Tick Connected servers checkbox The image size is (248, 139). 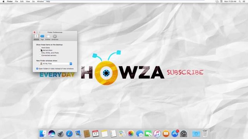40,56
